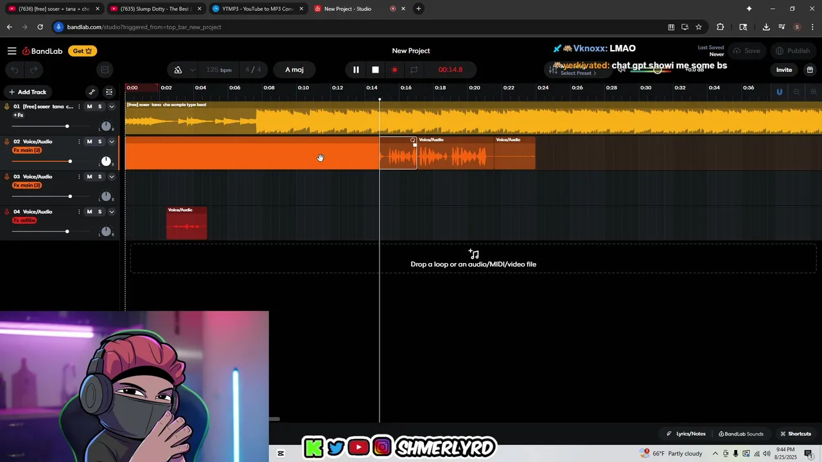822x462 pixels.
Task: Toggle the snap-to-grid magnet
Action: [780, 92]
